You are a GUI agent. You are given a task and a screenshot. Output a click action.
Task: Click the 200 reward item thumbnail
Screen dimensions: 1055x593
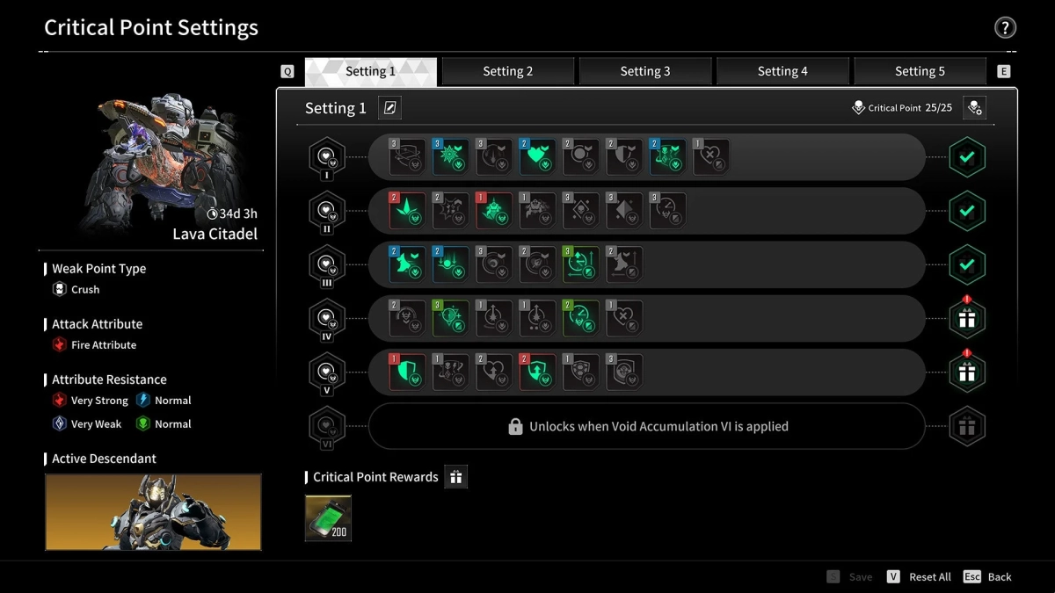coord(328,518)
